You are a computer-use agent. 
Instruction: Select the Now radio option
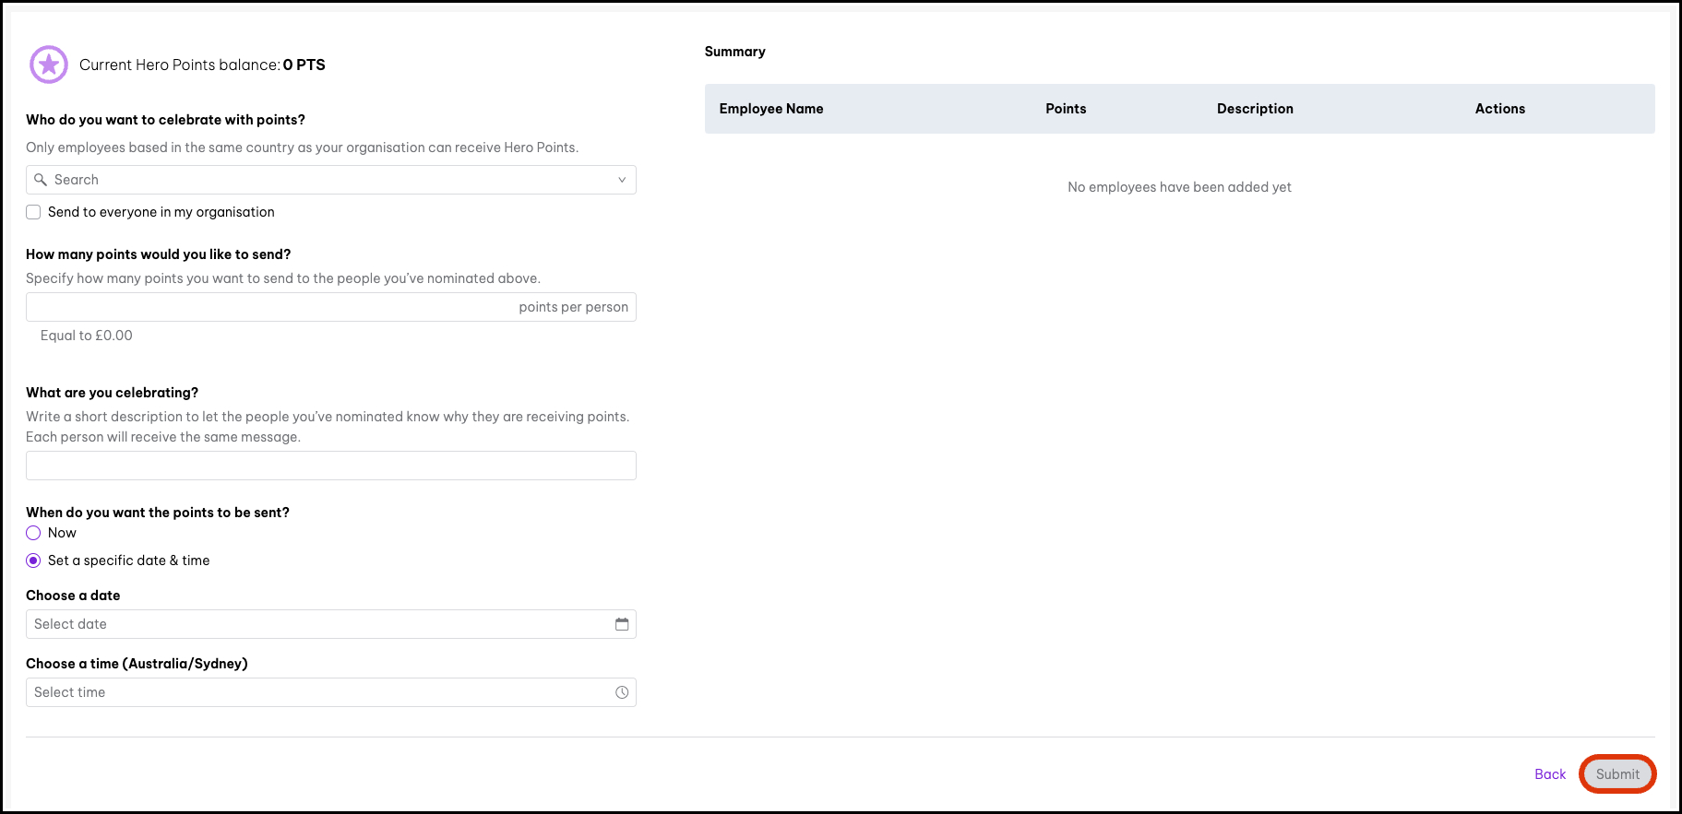click(33, 533)
